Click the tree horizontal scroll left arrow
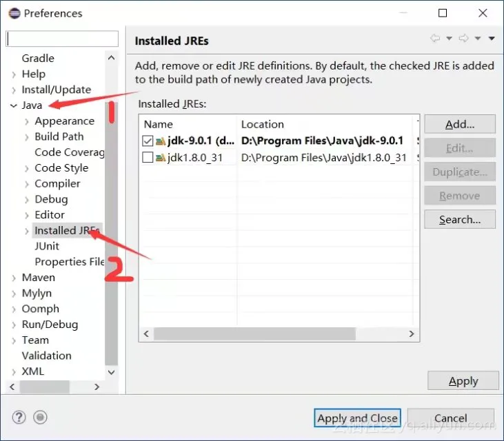504x441 pixels. (12, 387)
